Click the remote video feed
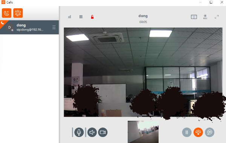 pyautogui.click(x=143, y=72)
